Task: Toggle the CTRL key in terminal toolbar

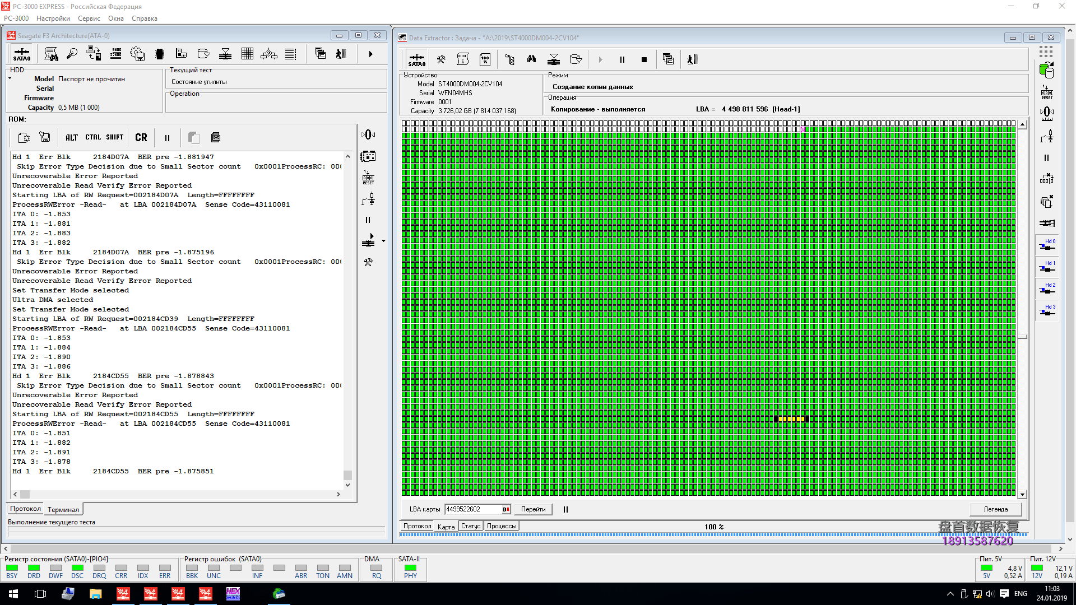Action: click(93, 137)
